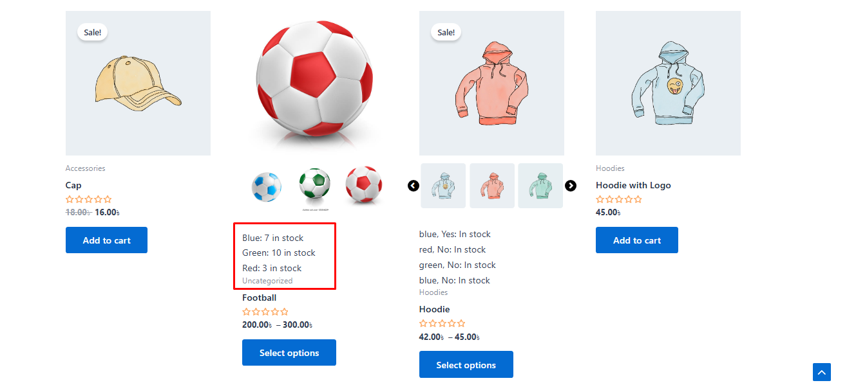Choose the green hoodie thumbnail

click(540, 186)
